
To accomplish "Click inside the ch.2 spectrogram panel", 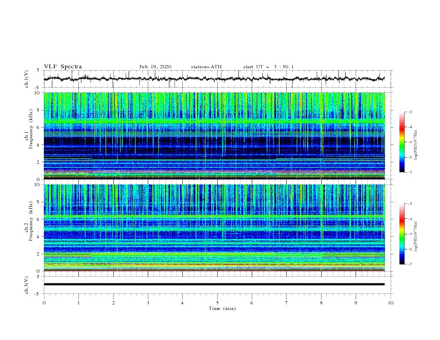I will coord(214,228).
